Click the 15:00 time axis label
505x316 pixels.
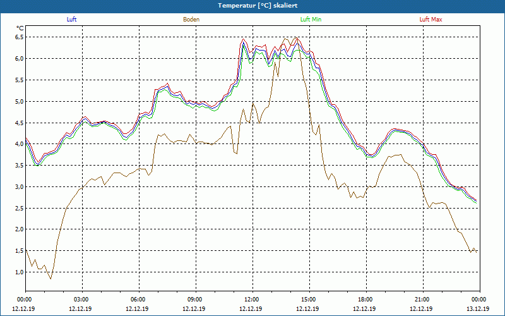309,300
